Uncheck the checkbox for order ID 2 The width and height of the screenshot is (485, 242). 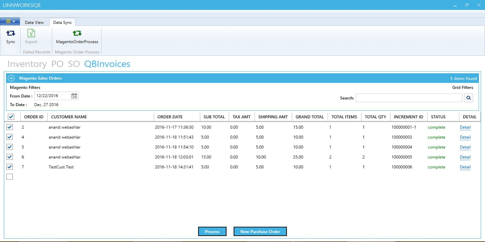10,127
